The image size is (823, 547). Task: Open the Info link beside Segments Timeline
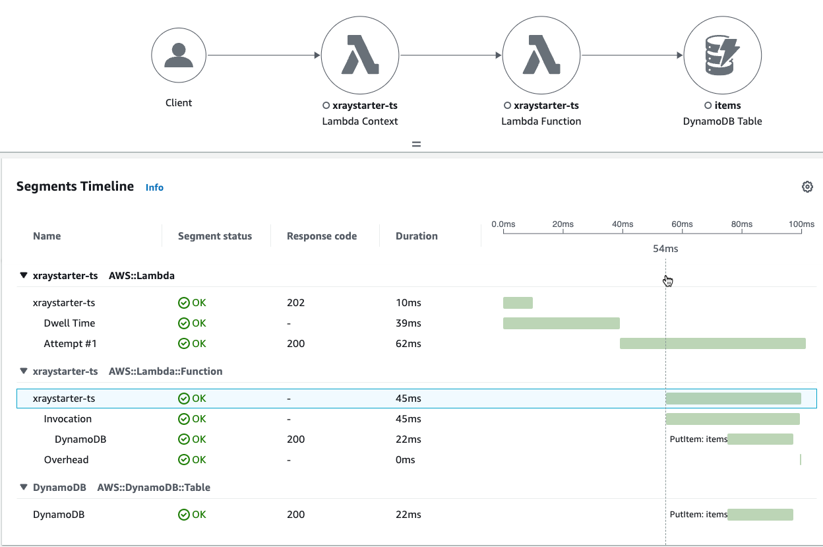click(x=154, y=187)
